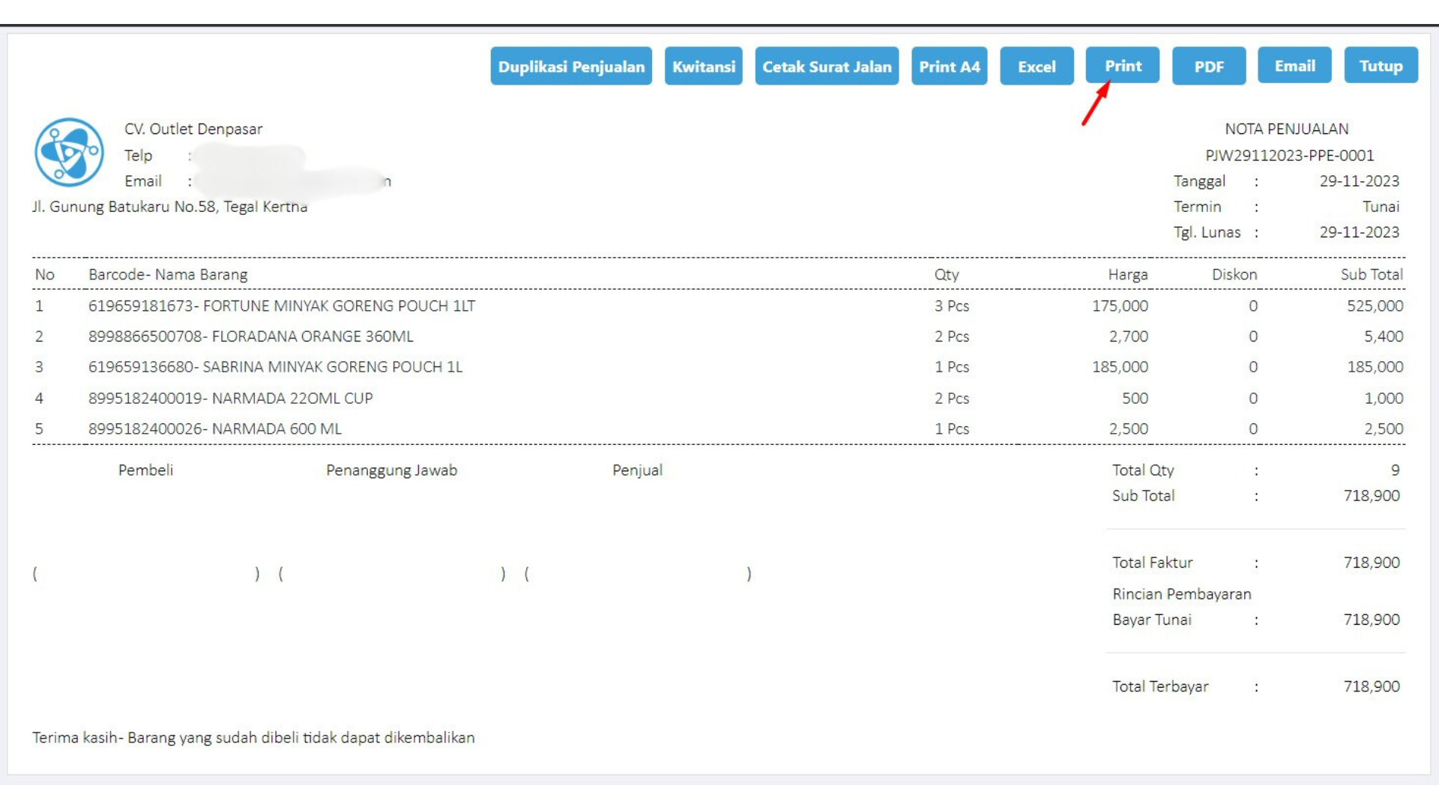Image resolution: width=1439 pixels, height=809 pixels.
Task: Select SABRINA MINYAK GORENG POUCH 1L item
Action: click(275, 367)
